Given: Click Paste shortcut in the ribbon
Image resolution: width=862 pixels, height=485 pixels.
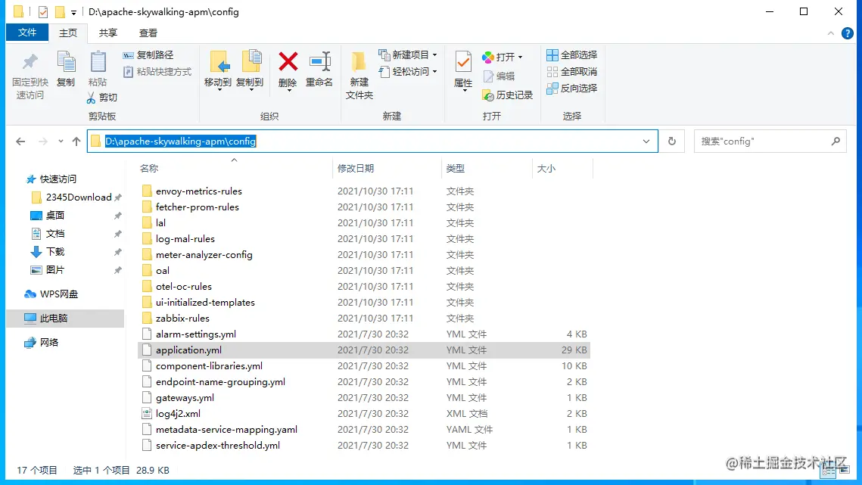Looking at the screenshot, I should pos(157,71).
